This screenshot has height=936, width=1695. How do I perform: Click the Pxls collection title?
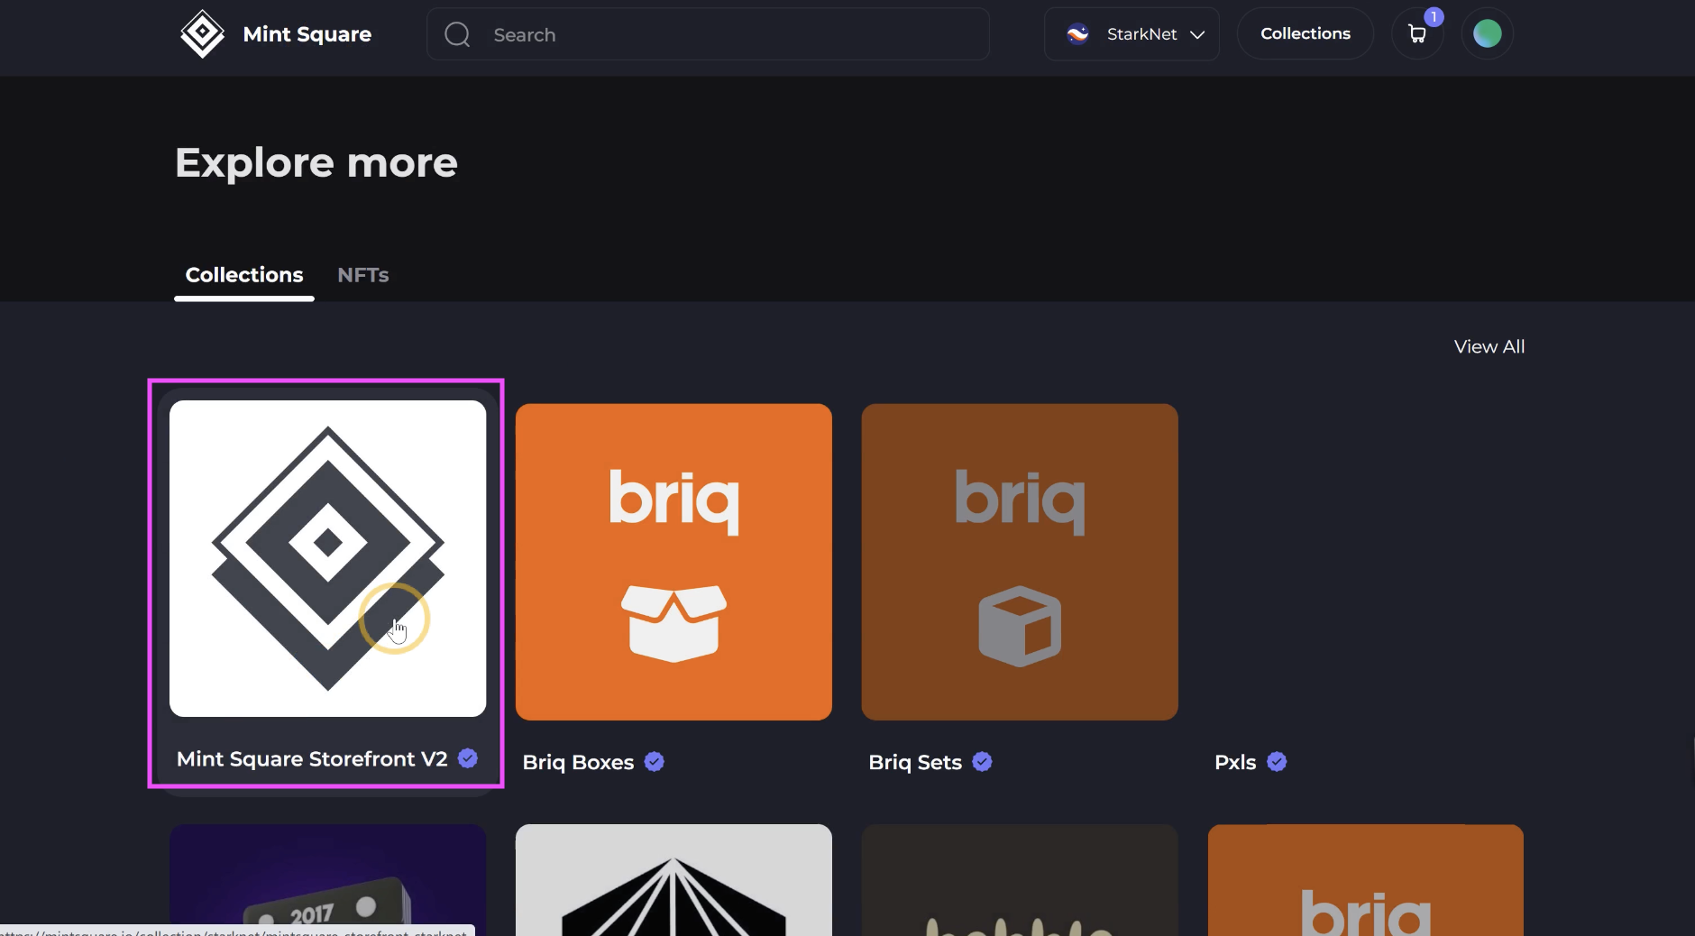(1235, 762)
